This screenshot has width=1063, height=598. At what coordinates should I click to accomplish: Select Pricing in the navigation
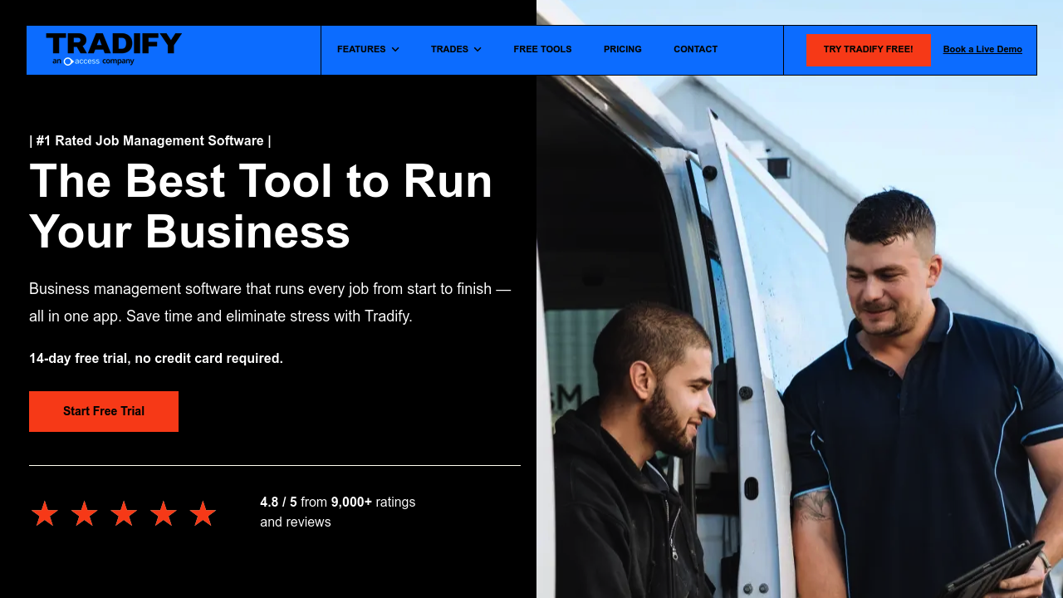pyautogui.click(x=622, y=49)
